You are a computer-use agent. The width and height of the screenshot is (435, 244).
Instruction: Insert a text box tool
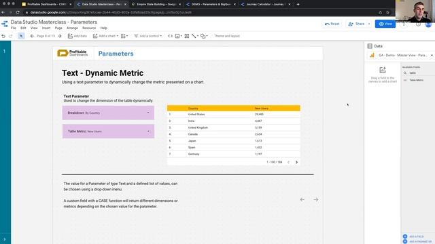[187, 36]
